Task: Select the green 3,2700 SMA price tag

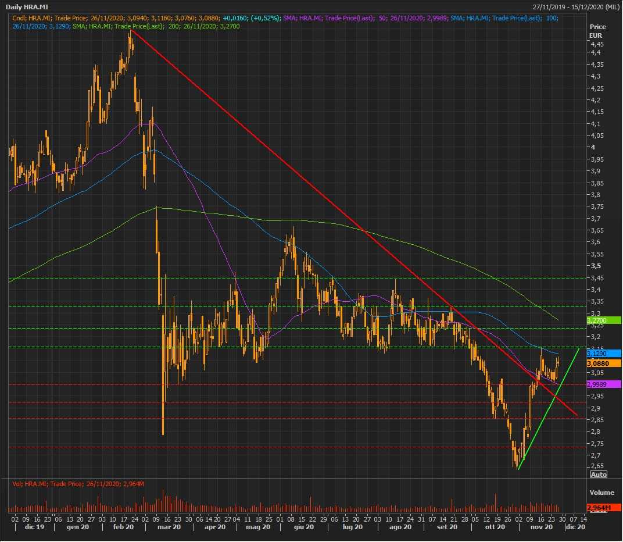Action: coord(604,320)
